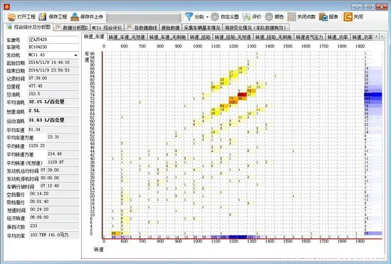The height and width of the screenshot is (264, 391).
Task: Switch to the 数据分析图2 tab
Action: pyautogui.click(x=72, y=28)
